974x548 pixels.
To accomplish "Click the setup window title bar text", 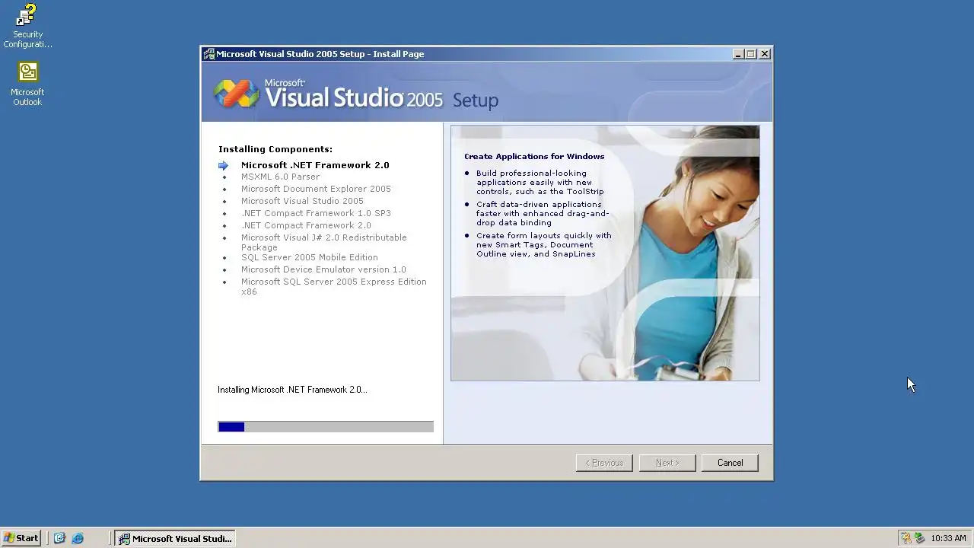I will [x=320, y=54].
